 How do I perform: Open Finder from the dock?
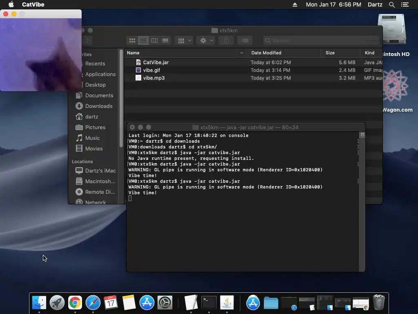[x=39, y=303]
